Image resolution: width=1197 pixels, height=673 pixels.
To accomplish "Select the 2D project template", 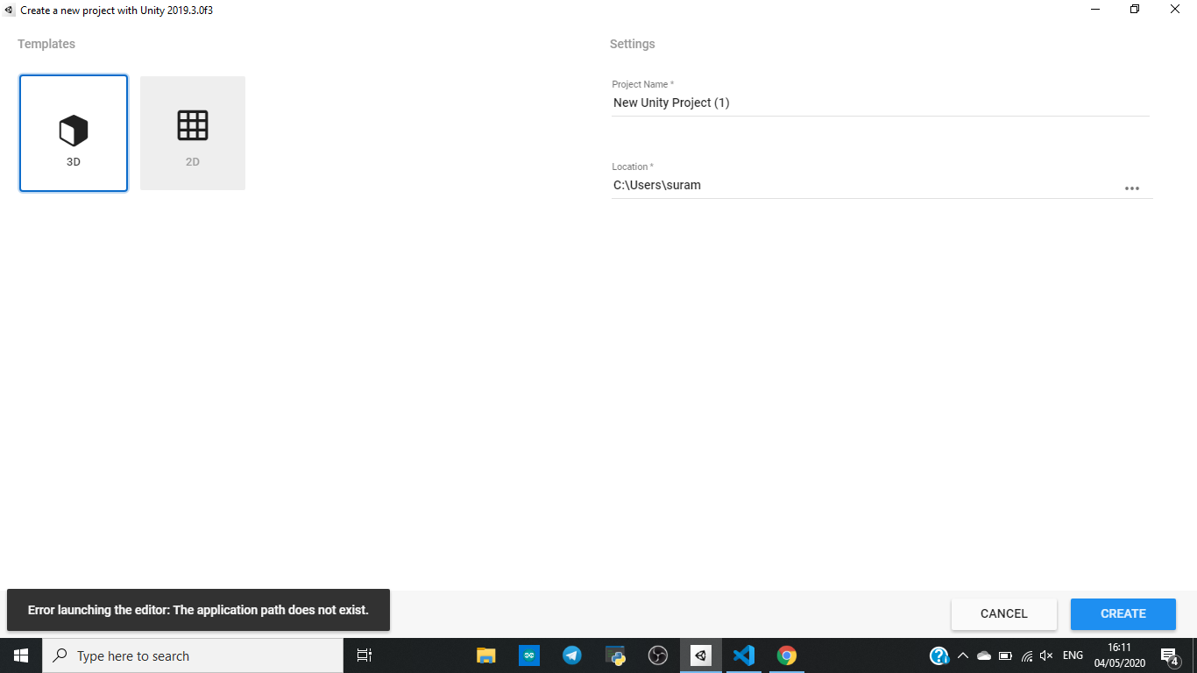I will click(193, 133).
